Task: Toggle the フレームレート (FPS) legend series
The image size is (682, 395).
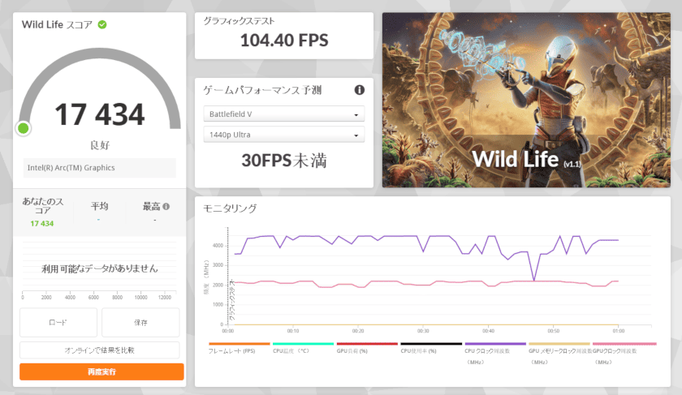Action: (x=240, y=350)
